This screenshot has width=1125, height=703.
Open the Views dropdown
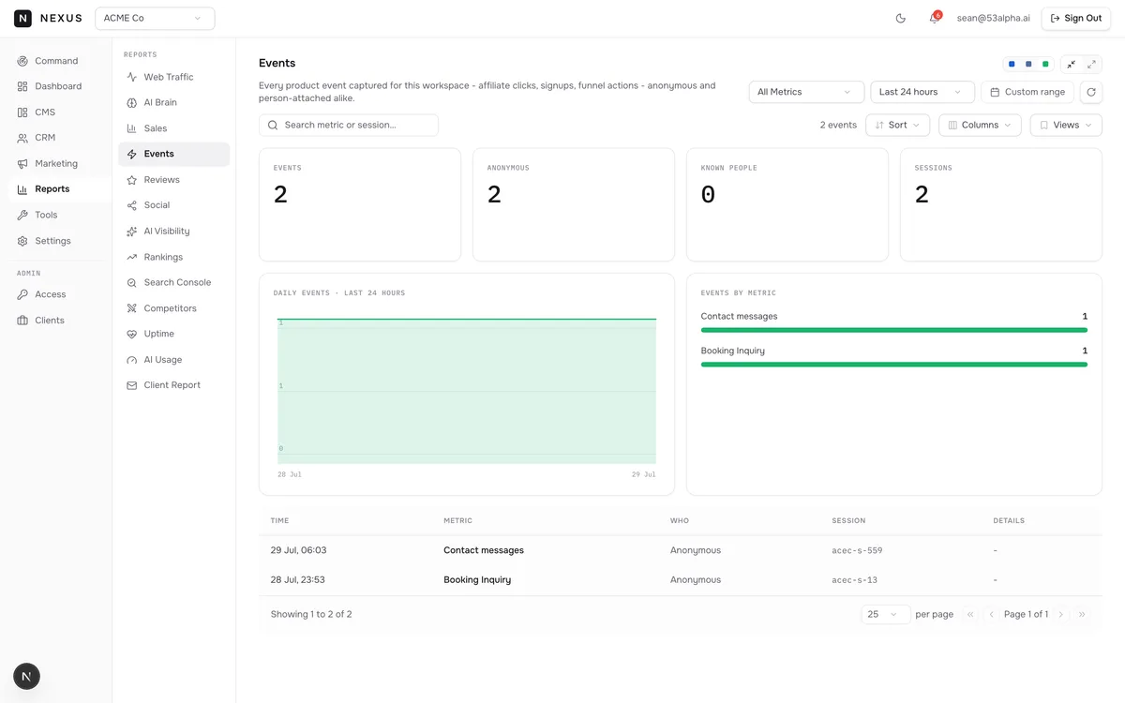[x=1066, y=125]
